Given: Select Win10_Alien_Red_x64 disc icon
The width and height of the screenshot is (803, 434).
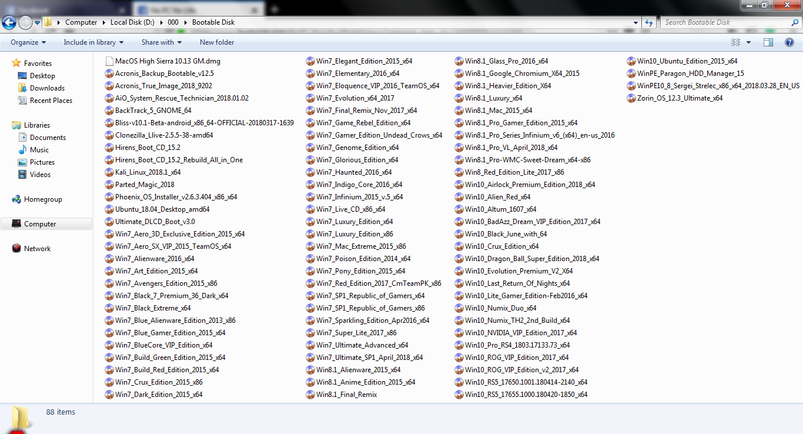Looking at the screenshot, I should (459, 197).
